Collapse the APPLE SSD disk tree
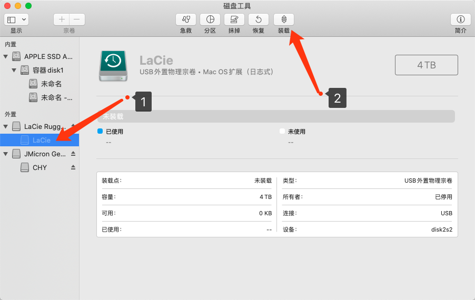475x300 pixels. (x=5, y=57)
